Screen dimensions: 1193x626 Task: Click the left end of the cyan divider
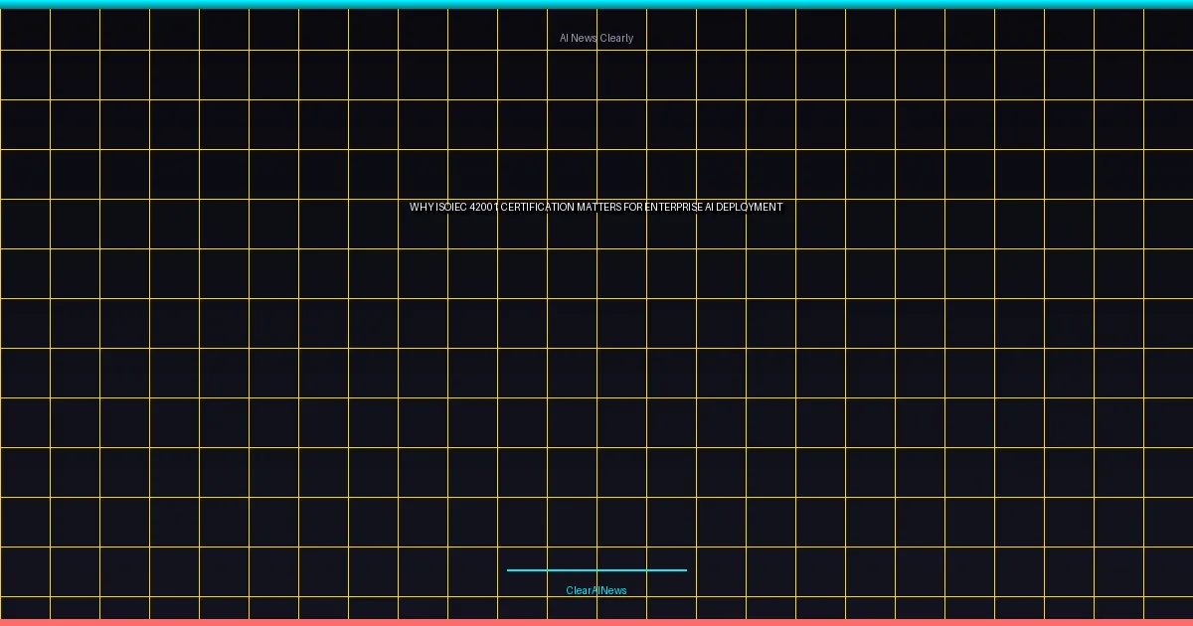tap(509, 570)
